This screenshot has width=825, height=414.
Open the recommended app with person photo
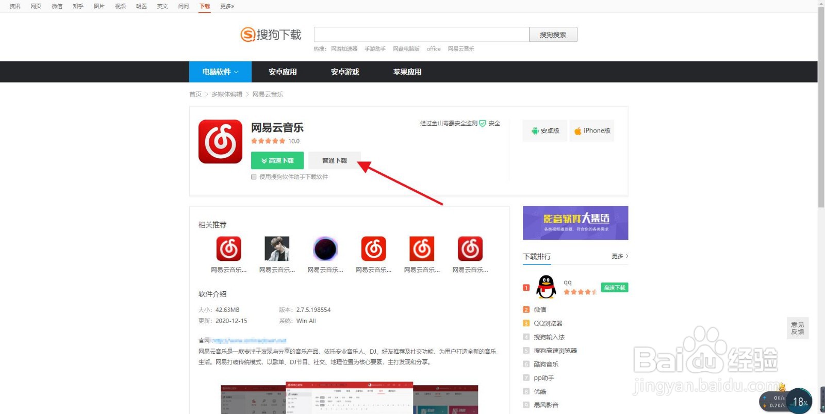(x=277, y=249)
